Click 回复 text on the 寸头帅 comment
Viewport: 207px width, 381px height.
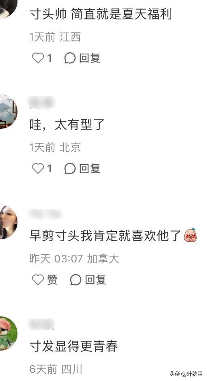point(90,58)
